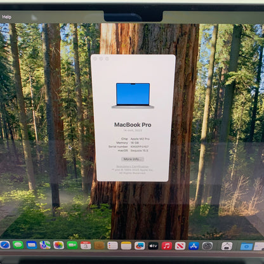Viewport: 264px width, 264px height.
Task: Open the blue folder stack in the Dock
Action: click(246, 246)
